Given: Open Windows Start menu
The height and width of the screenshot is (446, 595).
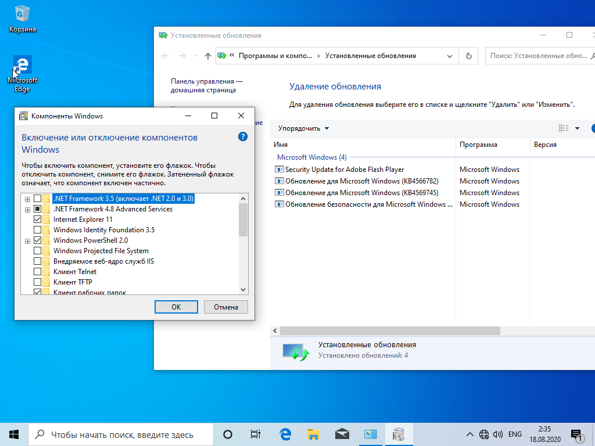Looking at the screenshot, I should (x=14, y=434).
